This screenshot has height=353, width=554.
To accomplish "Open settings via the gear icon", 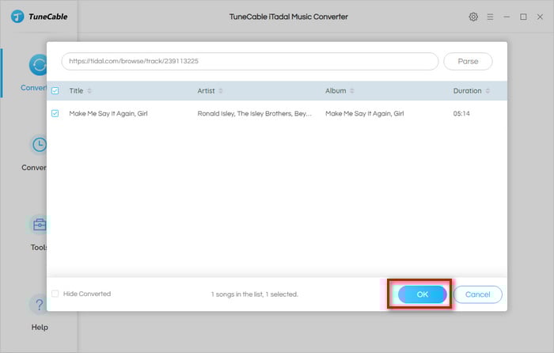I will click(x=473, y=17).
